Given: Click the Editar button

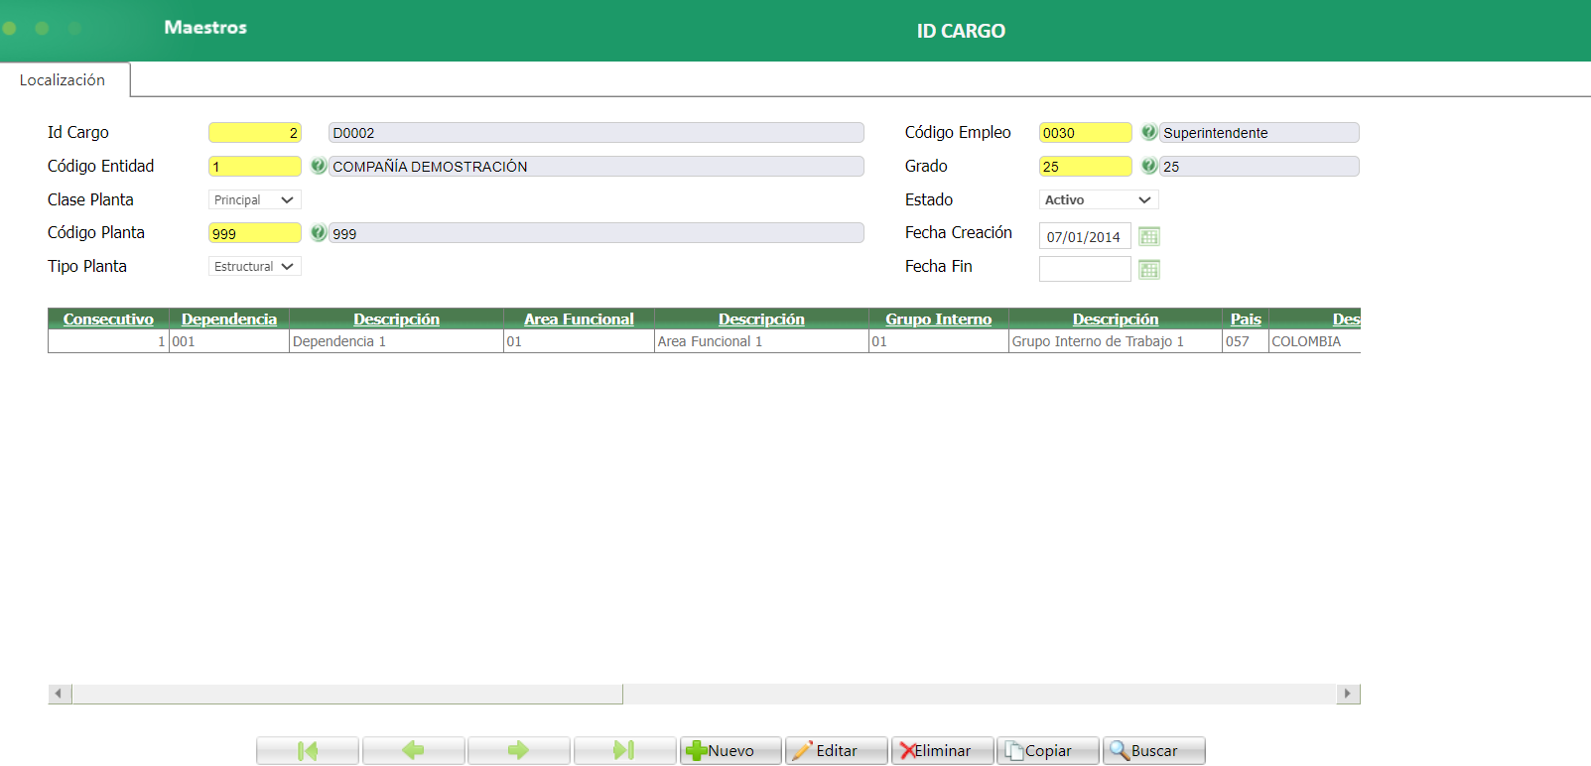Looking at the screenshot, I should [x=836, y=750].
